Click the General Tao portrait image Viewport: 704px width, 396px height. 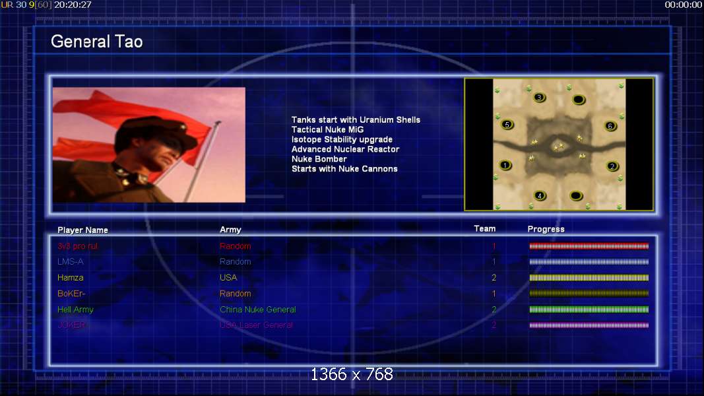click(x=149, y=145)
